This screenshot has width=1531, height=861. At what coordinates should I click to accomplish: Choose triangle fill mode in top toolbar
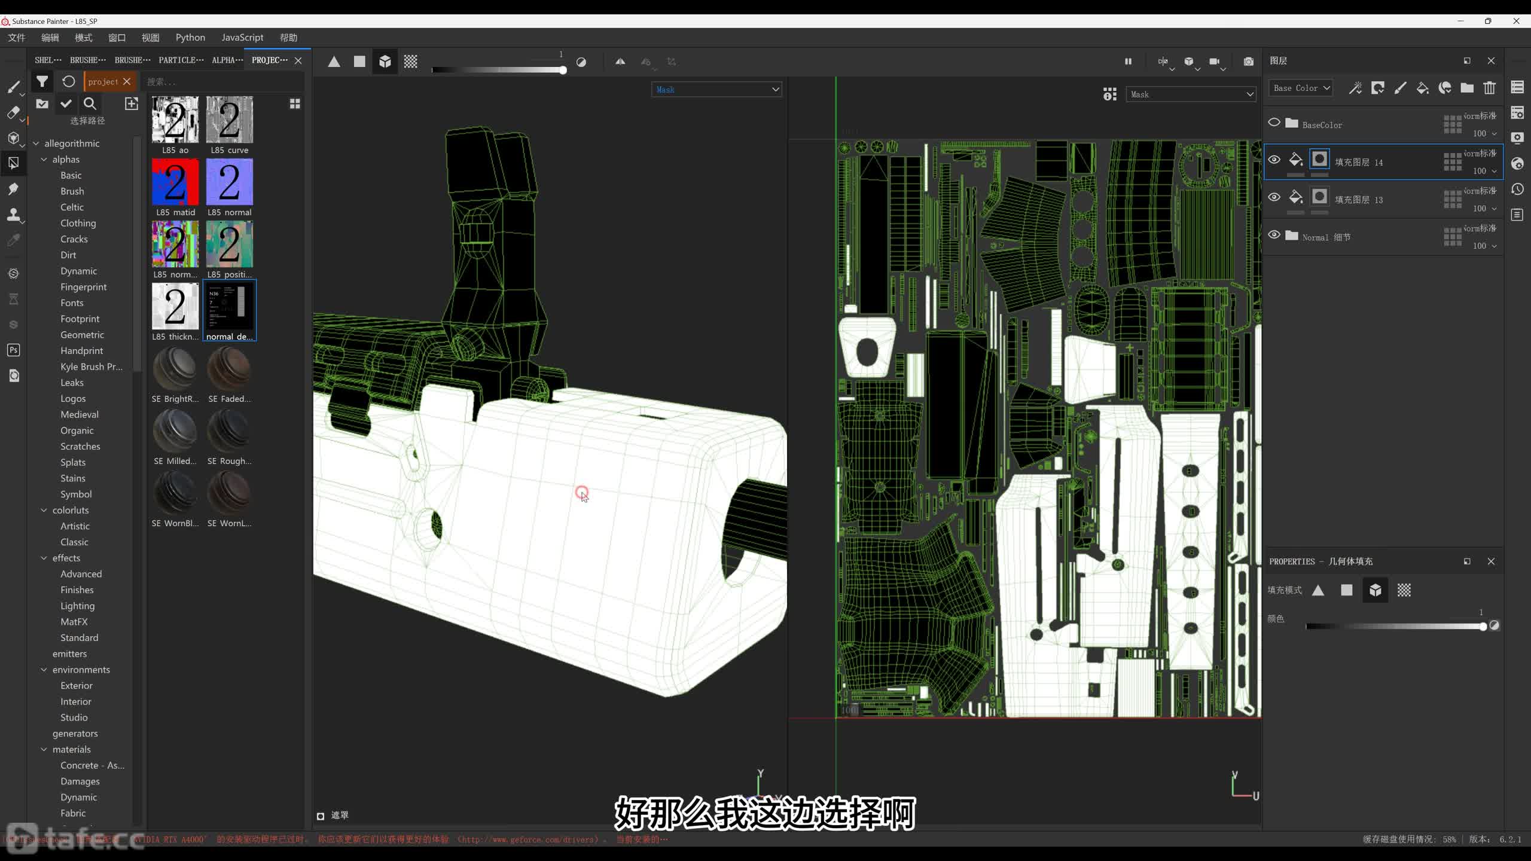click(x=334, y=62)
